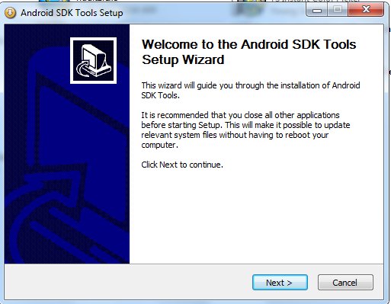391x304 pixels.
Task: Close the setup window with the X
Action: coord(366,10)
